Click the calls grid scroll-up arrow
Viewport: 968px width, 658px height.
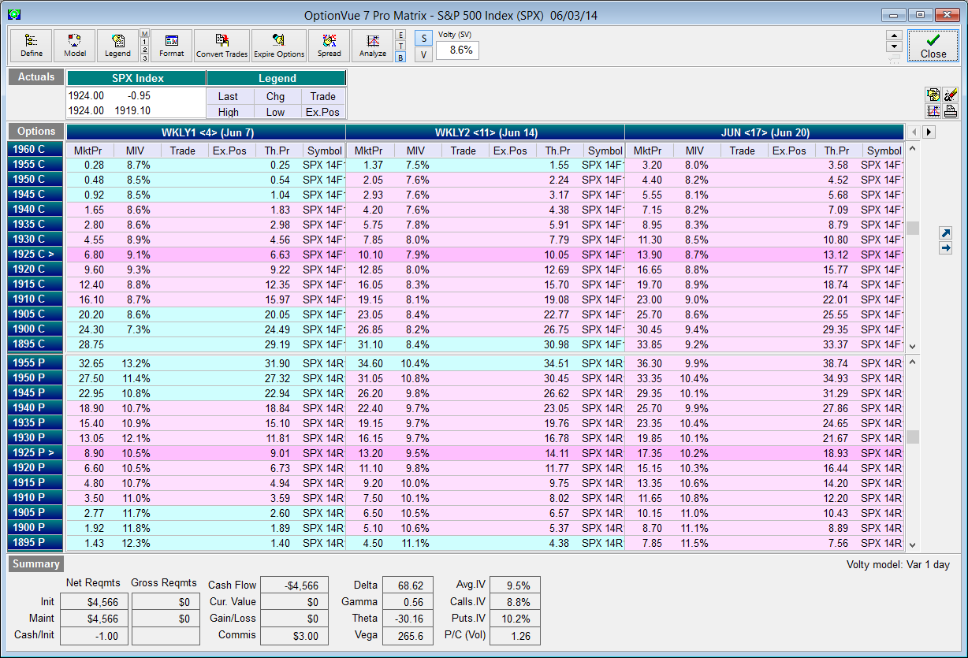pos(913,149)
